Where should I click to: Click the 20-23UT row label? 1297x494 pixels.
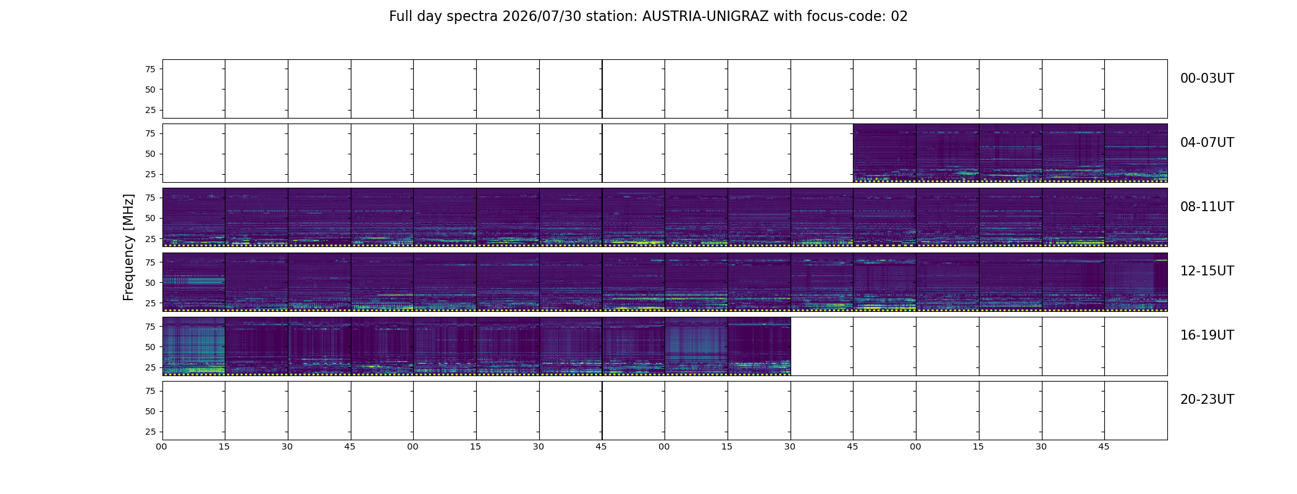[x=1207, y=400]
